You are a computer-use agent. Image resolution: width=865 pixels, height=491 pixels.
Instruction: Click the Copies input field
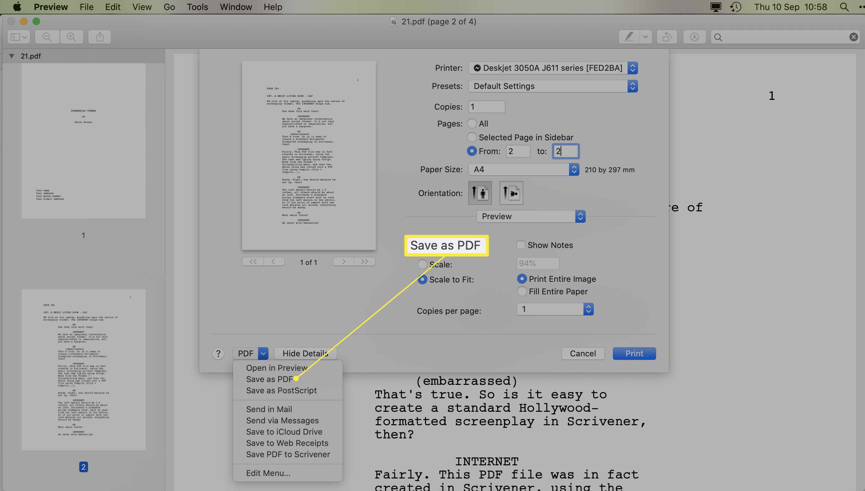tap(487, 106)
